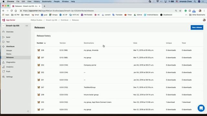This screenshot has height=116, width=207.
Task: Open Diagnostics warning icon in sidebar
Action: (4, 62)
